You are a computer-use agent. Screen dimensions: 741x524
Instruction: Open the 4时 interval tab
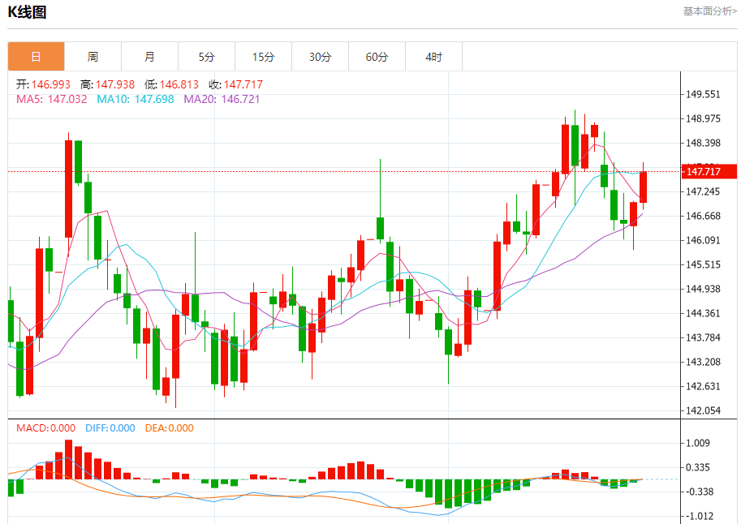click(433, 57)
